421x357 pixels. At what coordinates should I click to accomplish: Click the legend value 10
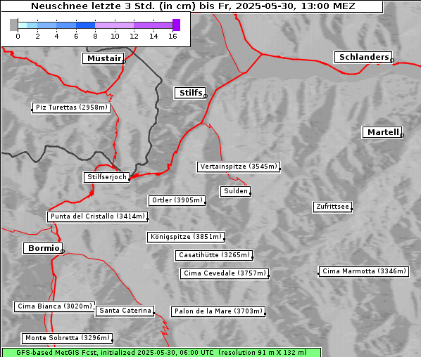pyautogui.click(x=115, y=36)
